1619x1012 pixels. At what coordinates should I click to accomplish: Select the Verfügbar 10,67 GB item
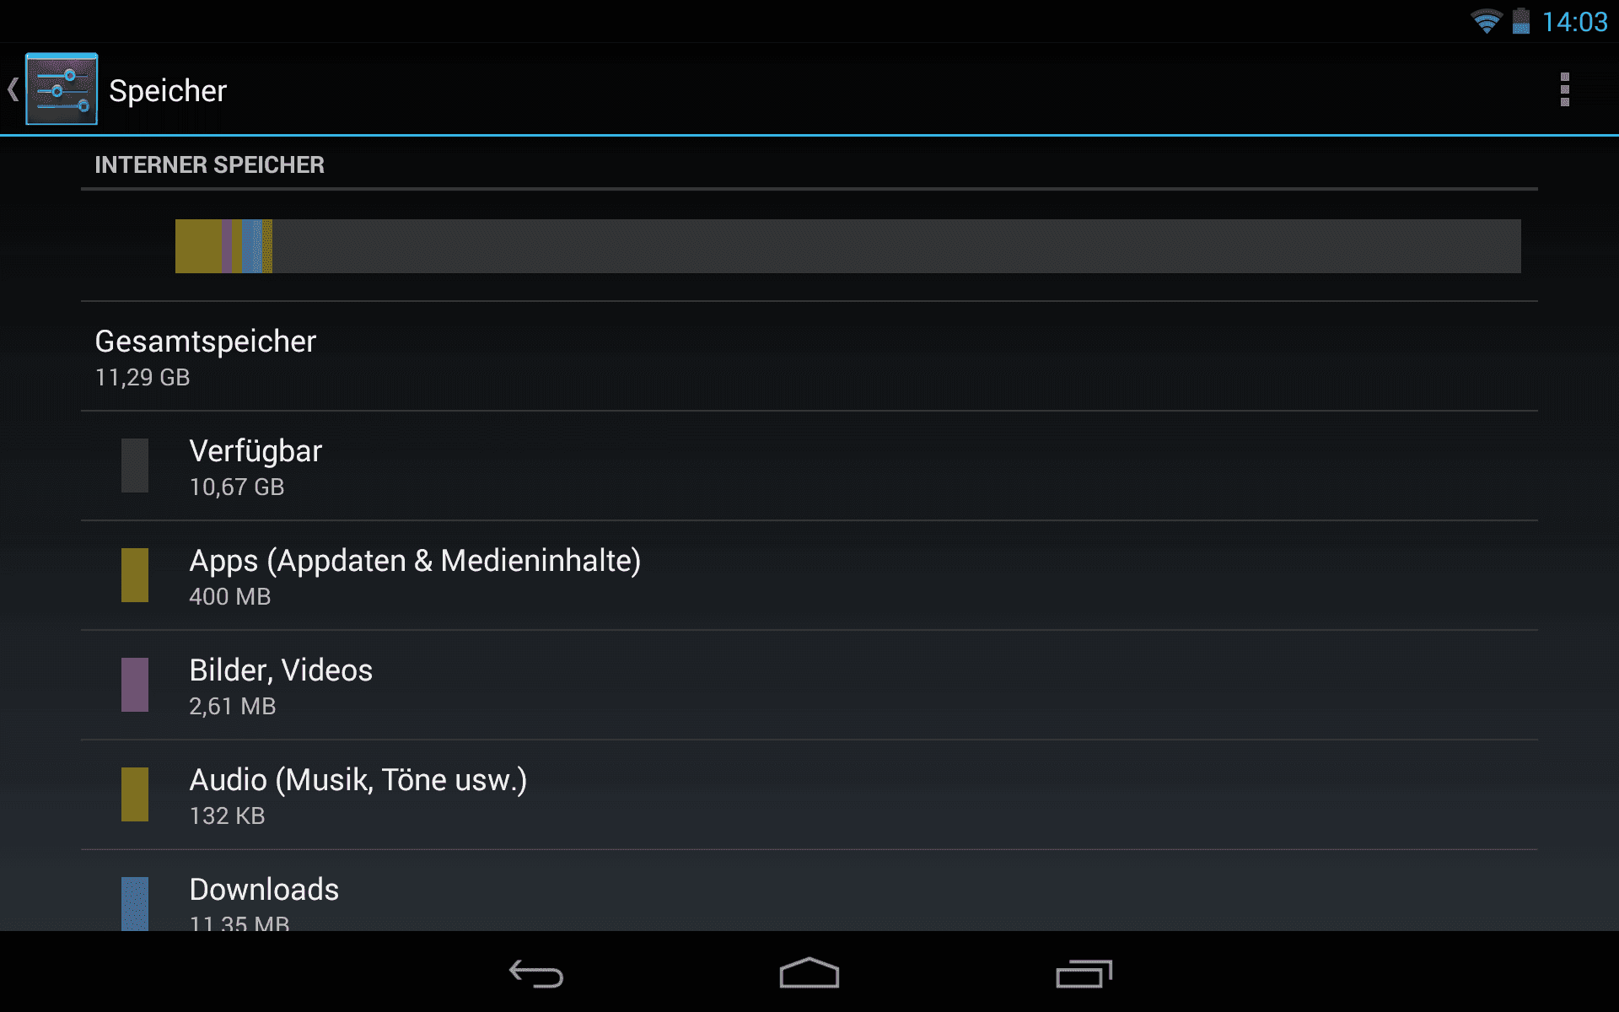[x=809, y=466]
